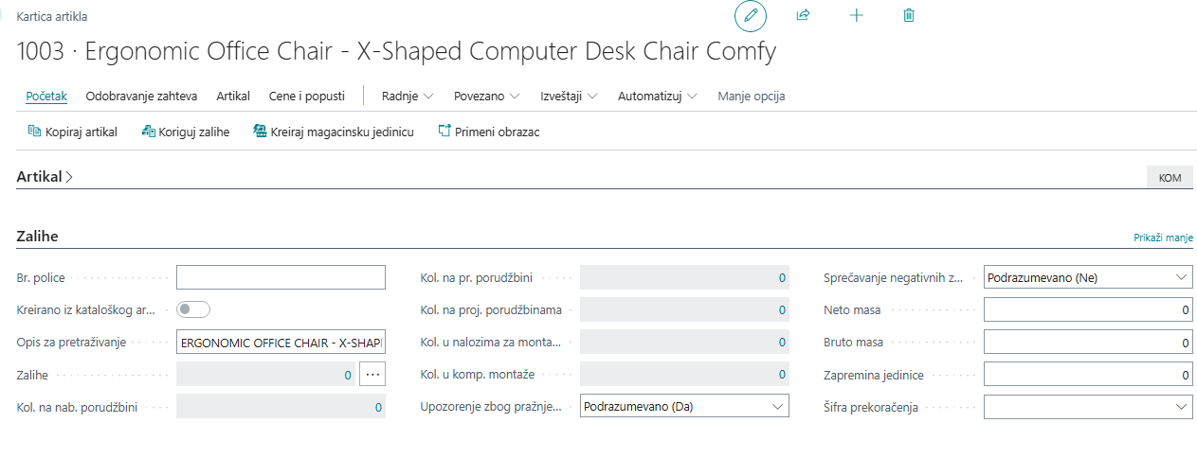Switch to Cene i popusti tab
This screenshot has width=1197, height=458.
[305, 97]
